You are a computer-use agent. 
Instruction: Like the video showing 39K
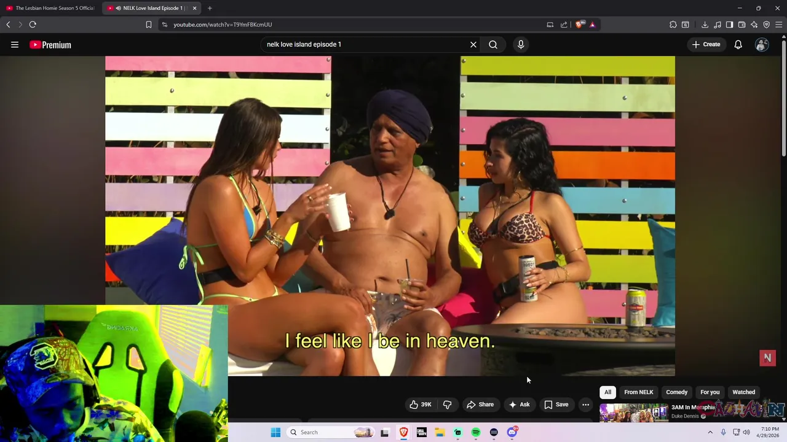(421, 405)
